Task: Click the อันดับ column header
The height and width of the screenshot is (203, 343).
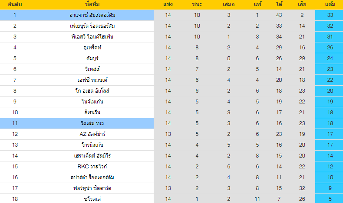Action: [15, 4]
